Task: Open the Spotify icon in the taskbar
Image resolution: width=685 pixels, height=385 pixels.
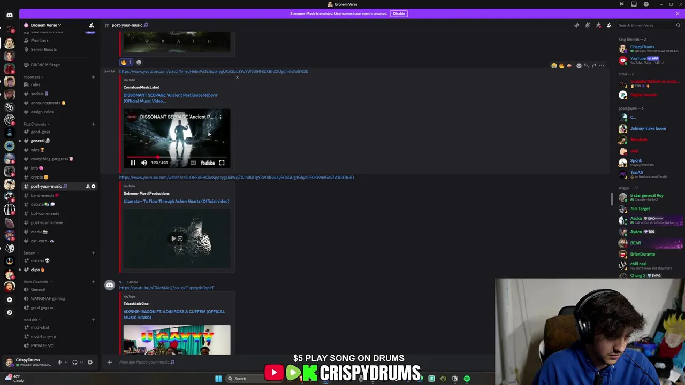Action: [x=467, y=379]
